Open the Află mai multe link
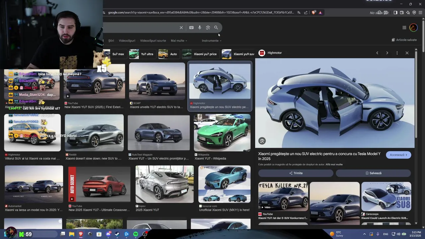Screen dimensions: 425x239 pyautogui.click(x=334, y=164)
